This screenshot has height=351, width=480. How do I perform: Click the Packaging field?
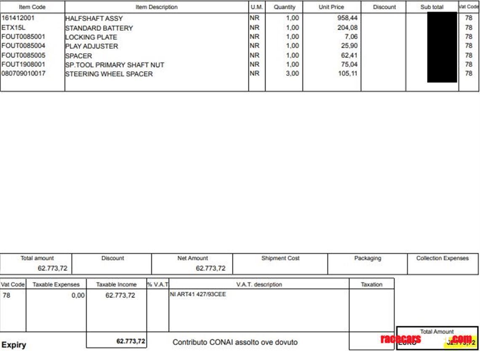coord(367,264)
